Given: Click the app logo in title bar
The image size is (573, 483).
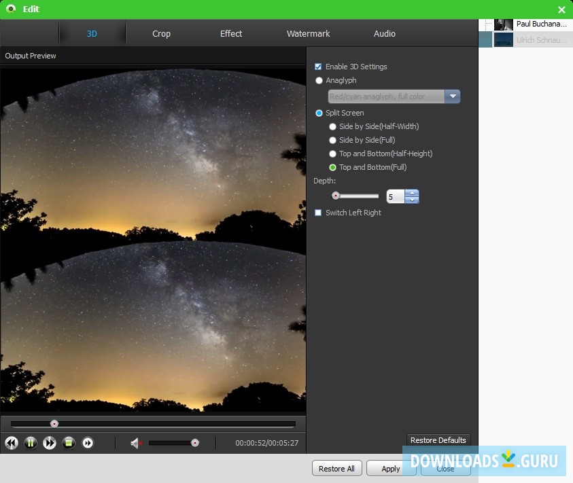Looking at the screenshot, I should pos(10,10).
